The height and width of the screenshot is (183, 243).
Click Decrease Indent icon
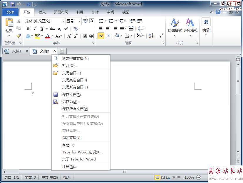(x=133, y=21)
